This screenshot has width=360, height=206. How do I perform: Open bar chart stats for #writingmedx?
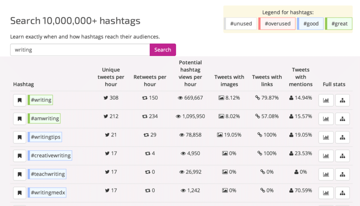(326, 193)
